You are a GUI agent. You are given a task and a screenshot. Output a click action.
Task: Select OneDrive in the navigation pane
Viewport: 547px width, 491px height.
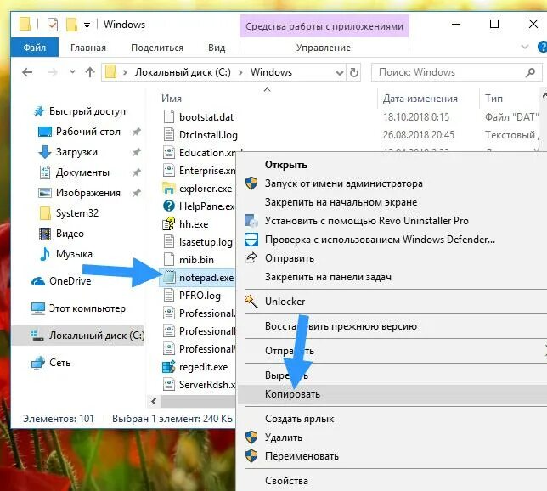(70, 281)
